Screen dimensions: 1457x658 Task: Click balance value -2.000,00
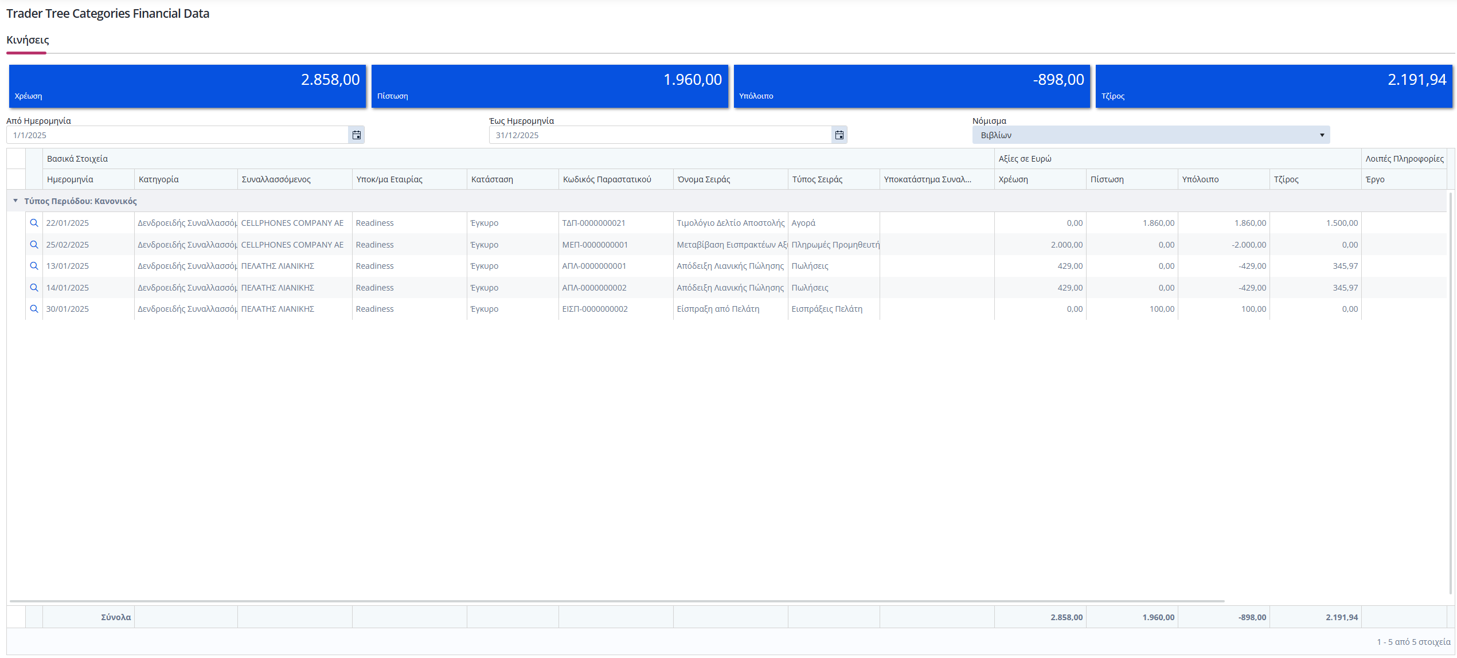[x=1248, y=245]
